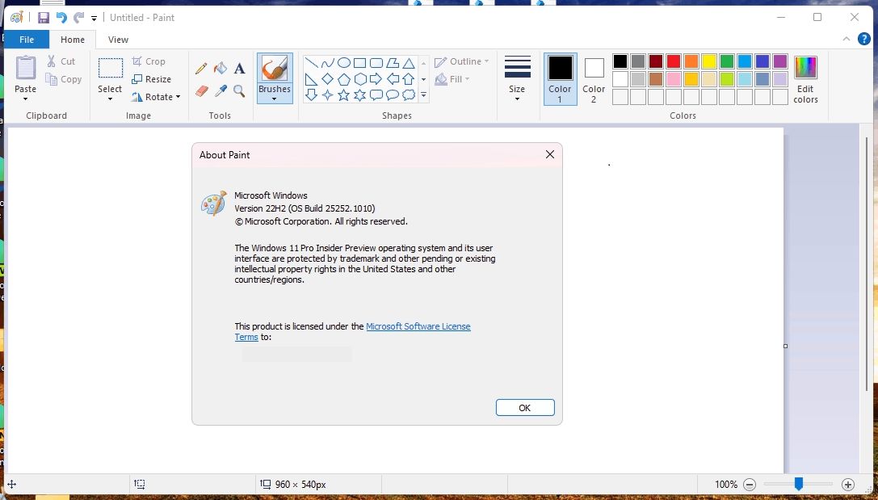Select the star shape
Viewport: 878px width, 500px height.
pyautogui.click(x=344, y=94)
